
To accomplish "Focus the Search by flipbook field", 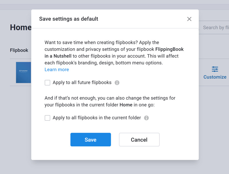I will (x=214, y=28).
